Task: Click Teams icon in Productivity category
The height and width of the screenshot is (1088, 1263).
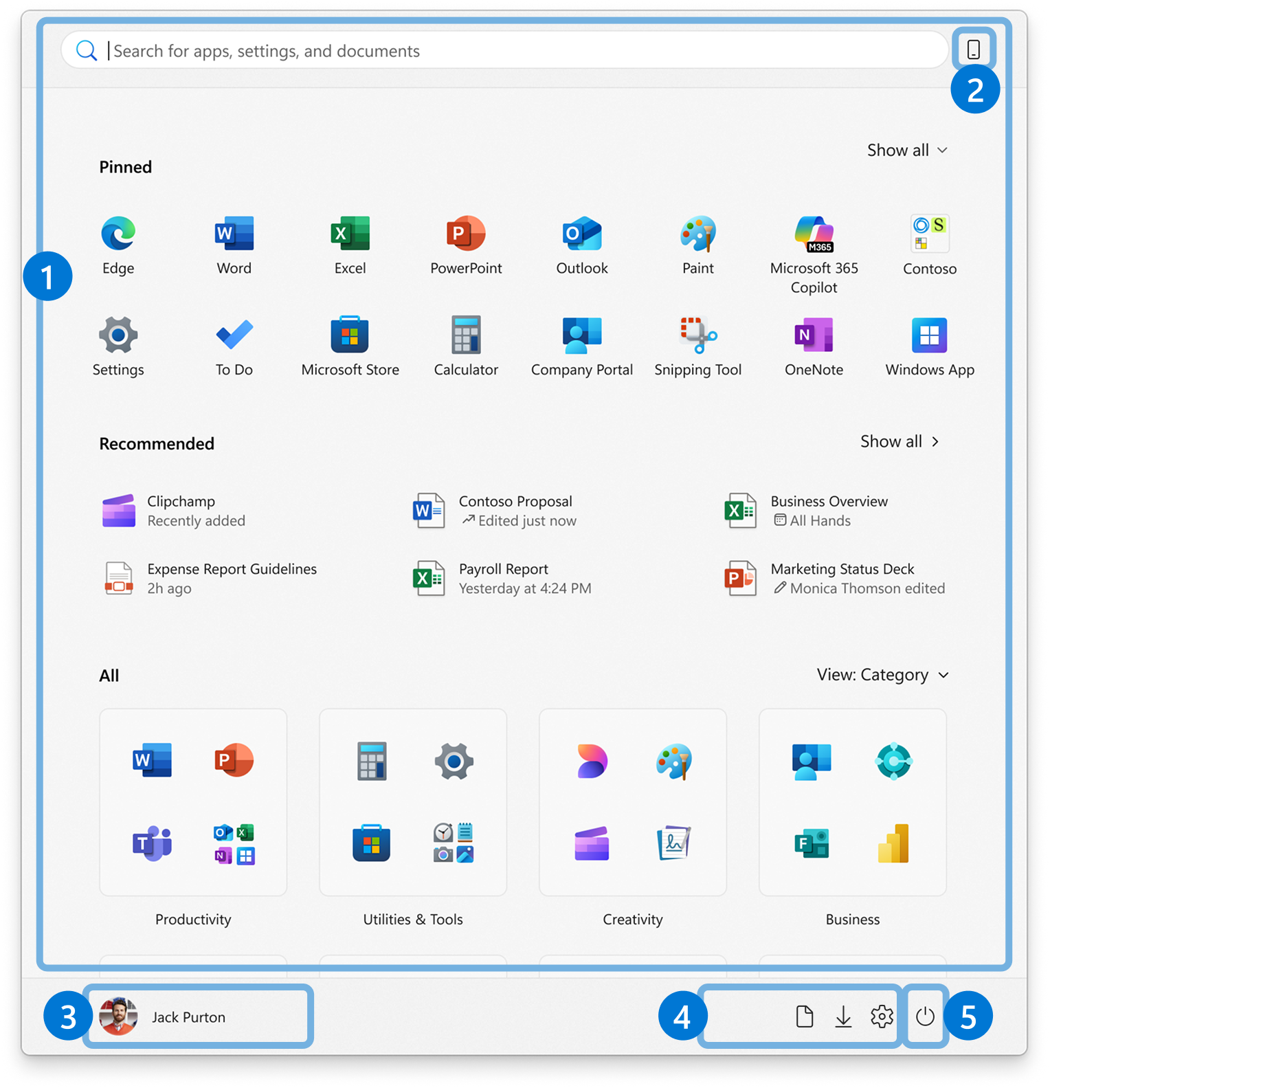Action: coord(153,843)
